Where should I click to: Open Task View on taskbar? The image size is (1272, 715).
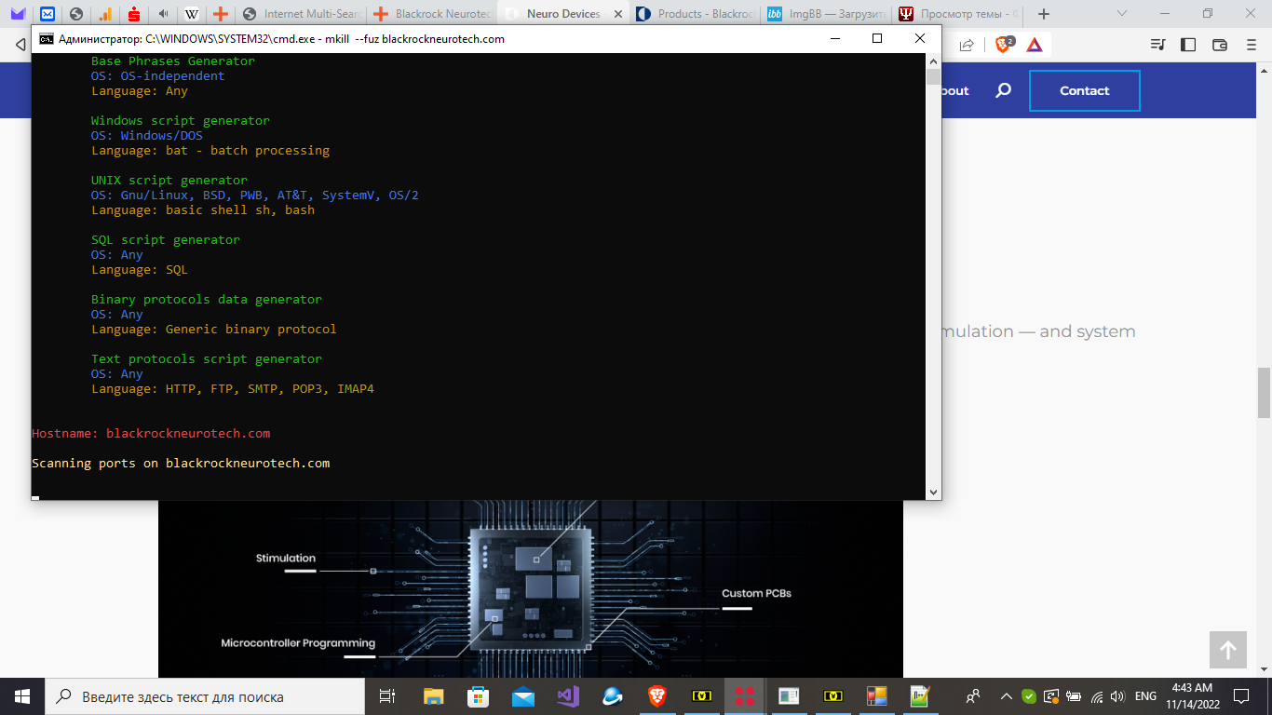tap(387, 696)
